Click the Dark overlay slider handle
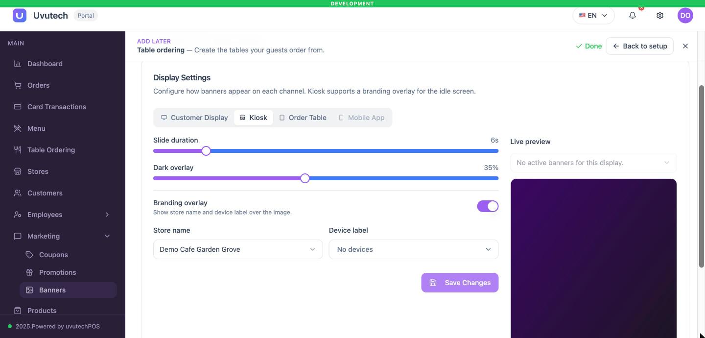Viewport: 705px width, 338px height. [x=305, y=178]
